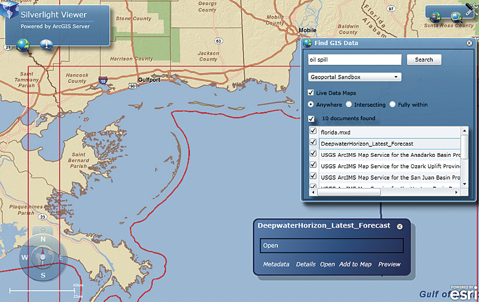The width and height of the screenshot is (479, 302).
Task: Click the Interstate 10 shield on map
Action: (x=103, y=80)
